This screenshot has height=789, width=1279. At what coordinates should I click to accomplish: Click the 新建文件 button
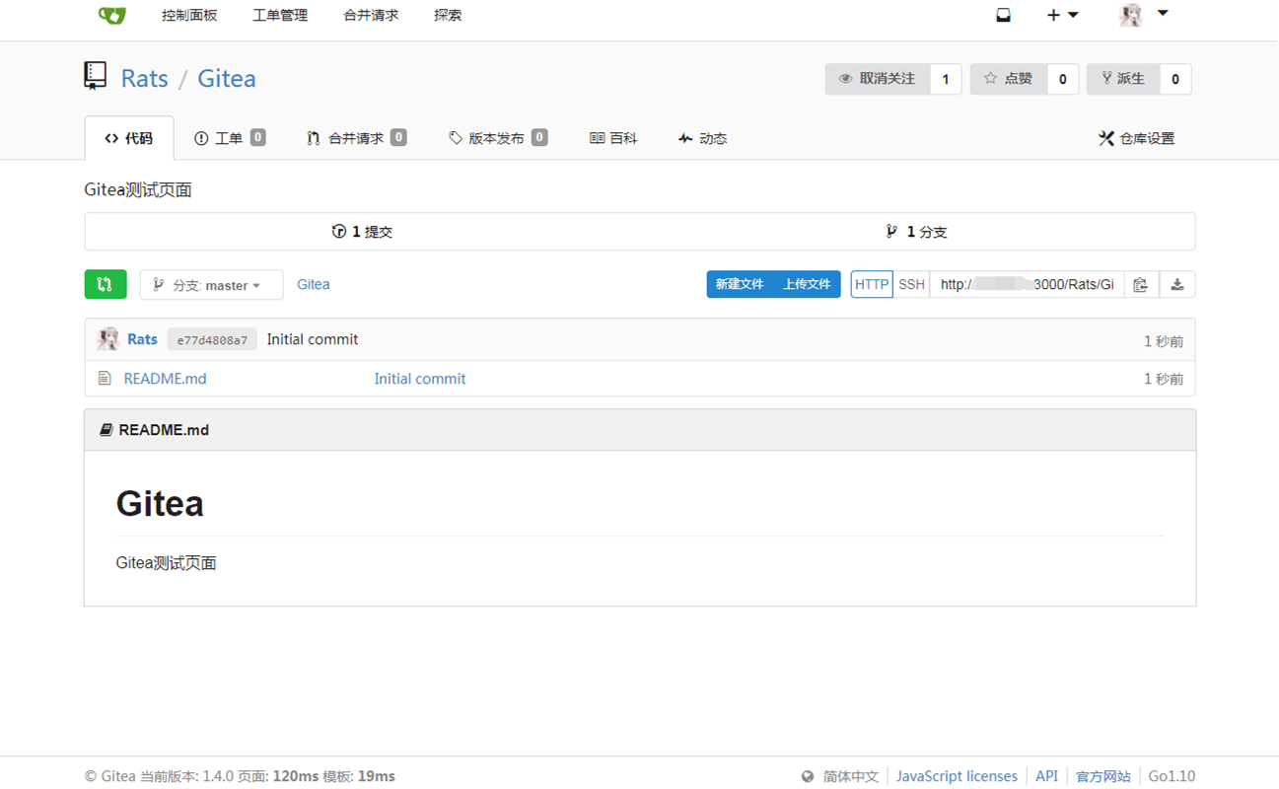740,284
